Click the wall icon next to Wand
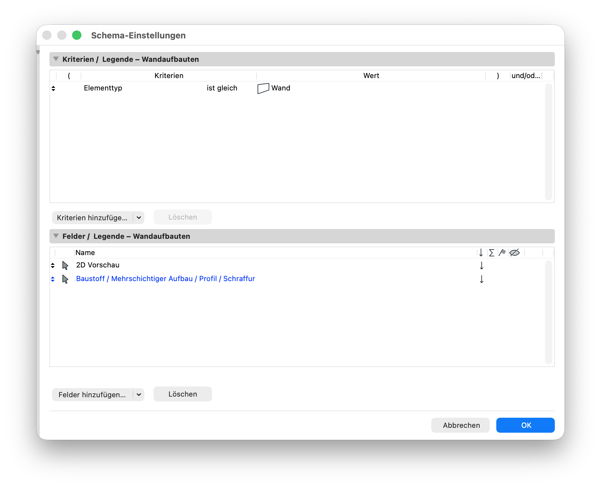The width and height of the screenshot is (601, 488). pyautogui.click(x=263, y=88)
